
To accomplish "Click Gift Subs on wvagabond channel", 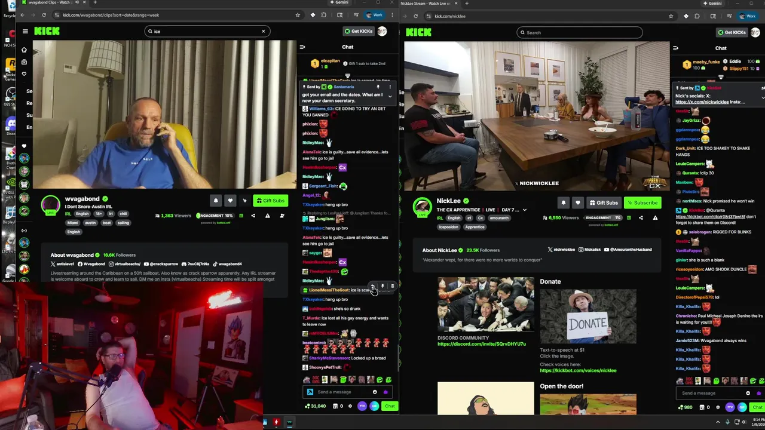I will click(270, 201).
